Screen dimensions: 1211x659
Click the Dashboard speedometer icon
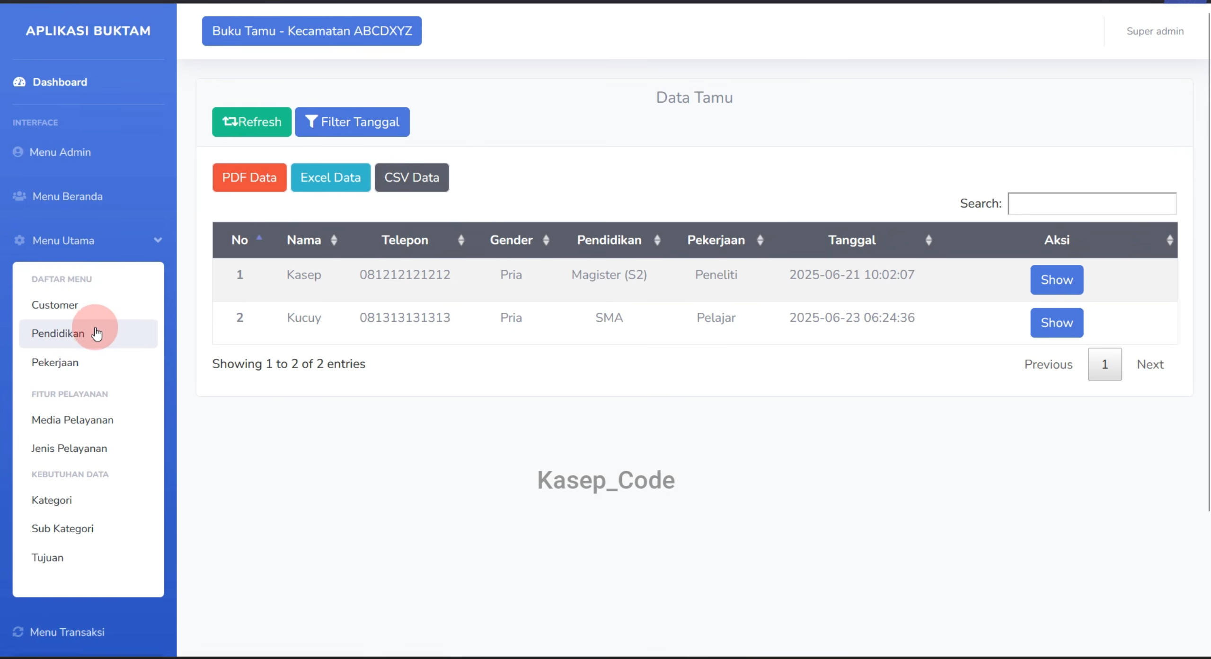tap(19, 82)
